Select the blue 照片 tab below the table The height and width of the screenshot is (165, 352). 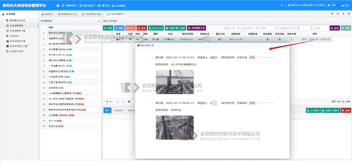107,110
